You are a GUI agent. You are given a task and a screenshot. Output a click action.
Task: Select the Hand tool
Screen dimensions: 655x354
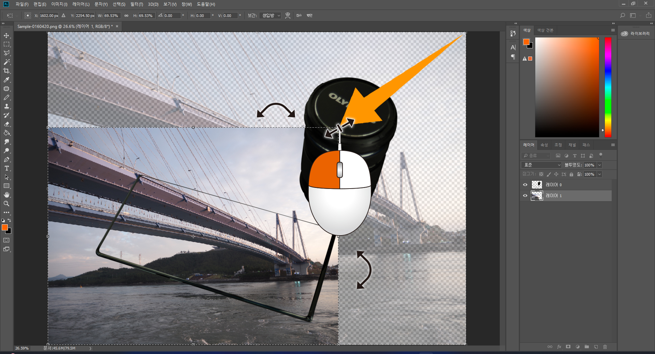point(6,195)
